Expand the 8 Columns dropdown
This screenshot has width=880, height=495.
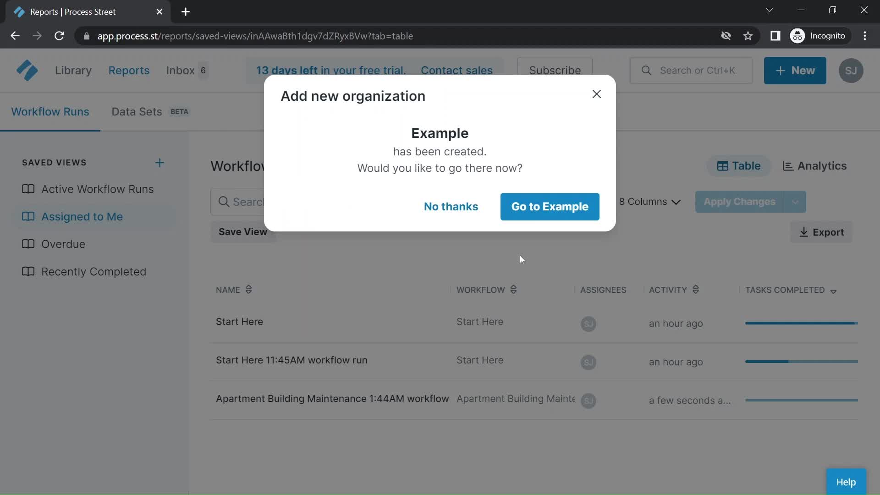[x=650, y=201]
